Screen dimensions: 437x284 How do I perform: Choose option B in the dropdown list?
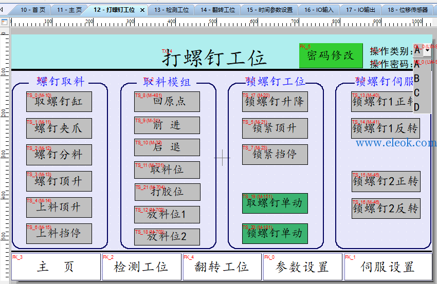point(416,79)
